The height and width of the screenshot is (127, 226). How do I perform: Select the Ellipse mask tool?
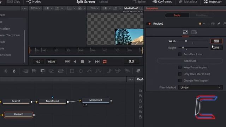point(81,71)
